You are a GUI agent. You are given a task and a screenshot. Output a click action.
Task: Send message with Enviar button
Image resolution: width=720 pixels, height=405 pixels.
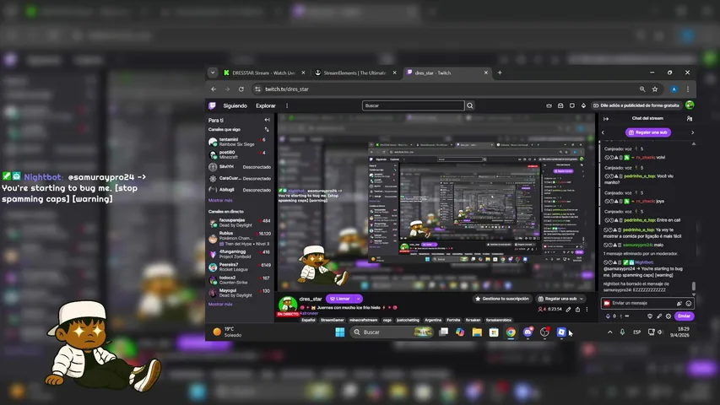point(684,316)
